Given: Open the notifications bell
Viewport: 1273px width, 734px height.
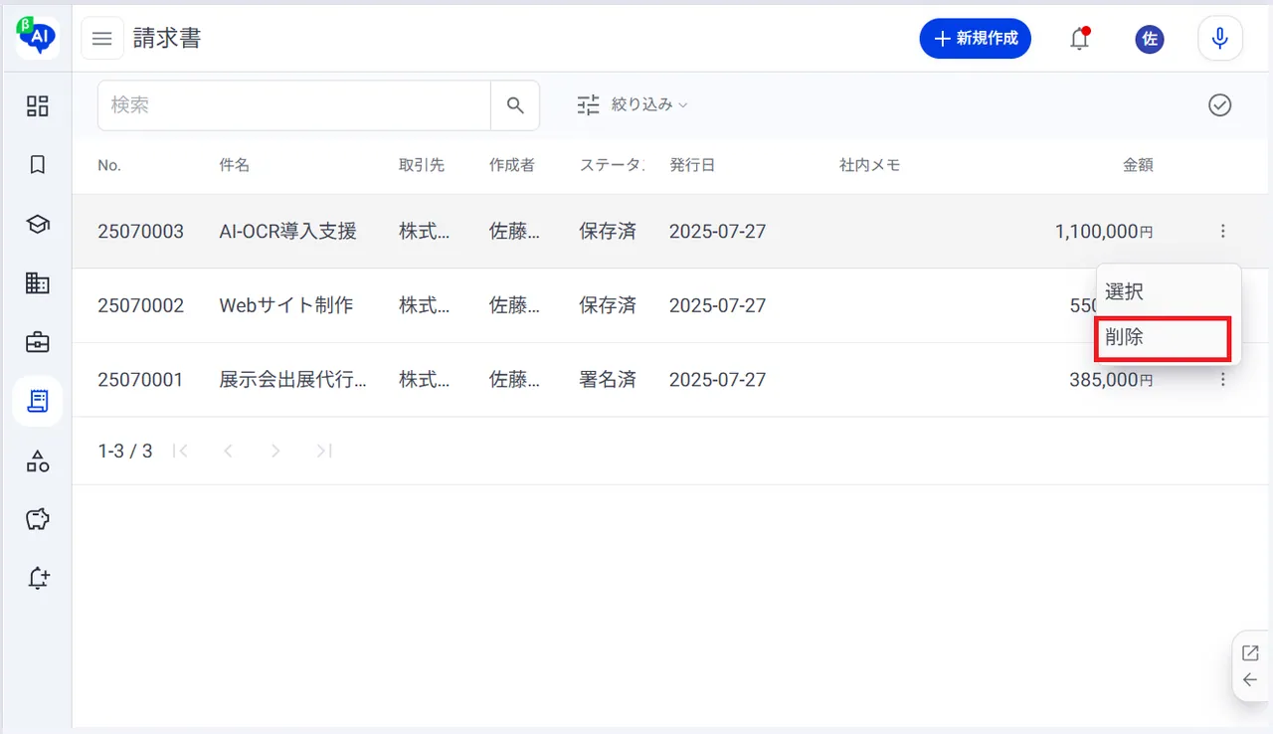Looking at the screenshot, I should 1080,39.
